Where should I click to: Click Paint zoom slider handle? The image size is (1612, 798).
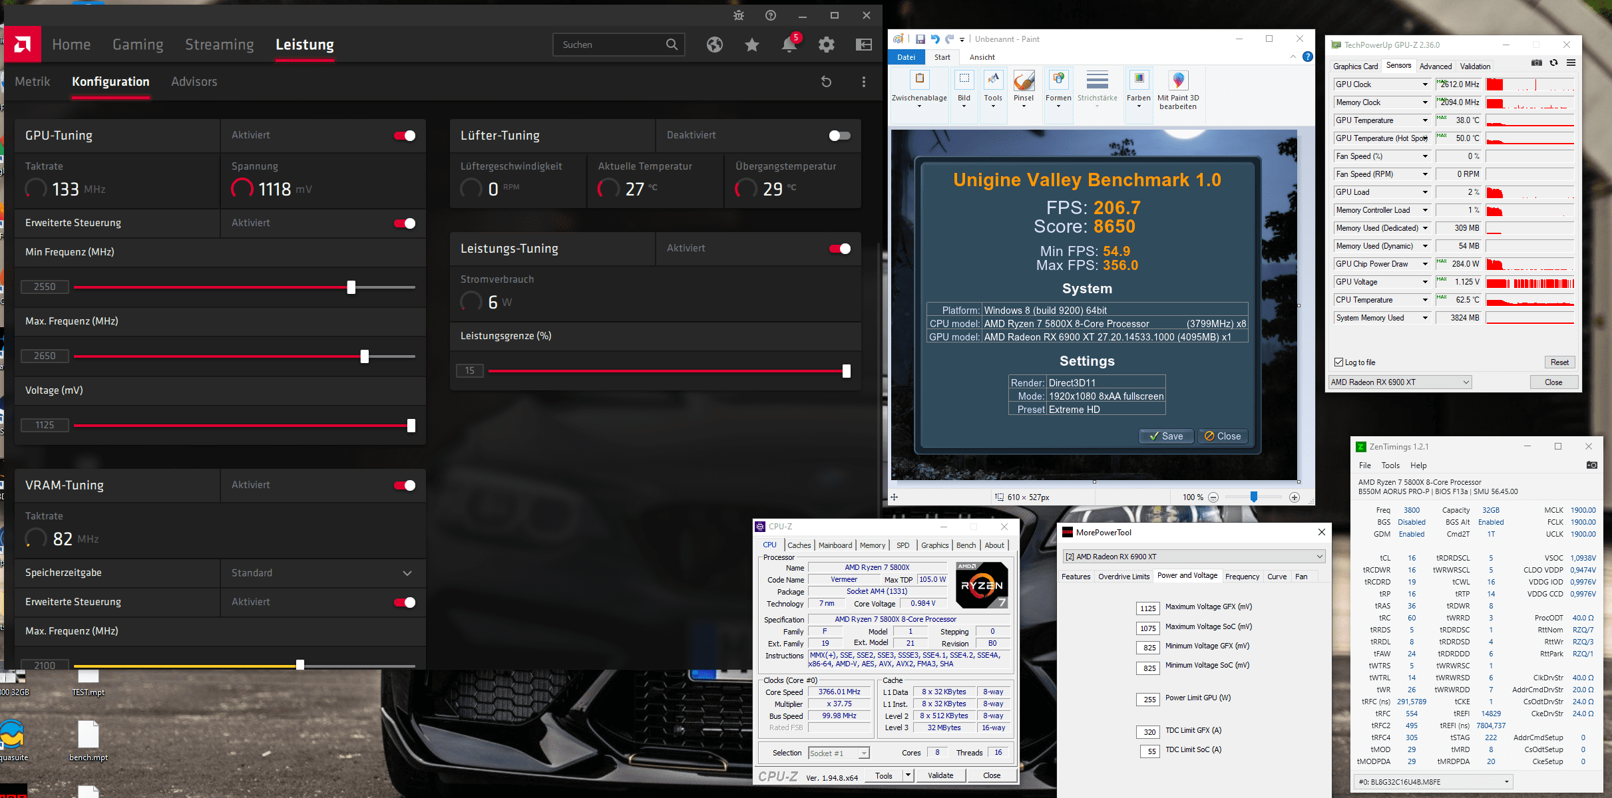(x=1254, y=497)
